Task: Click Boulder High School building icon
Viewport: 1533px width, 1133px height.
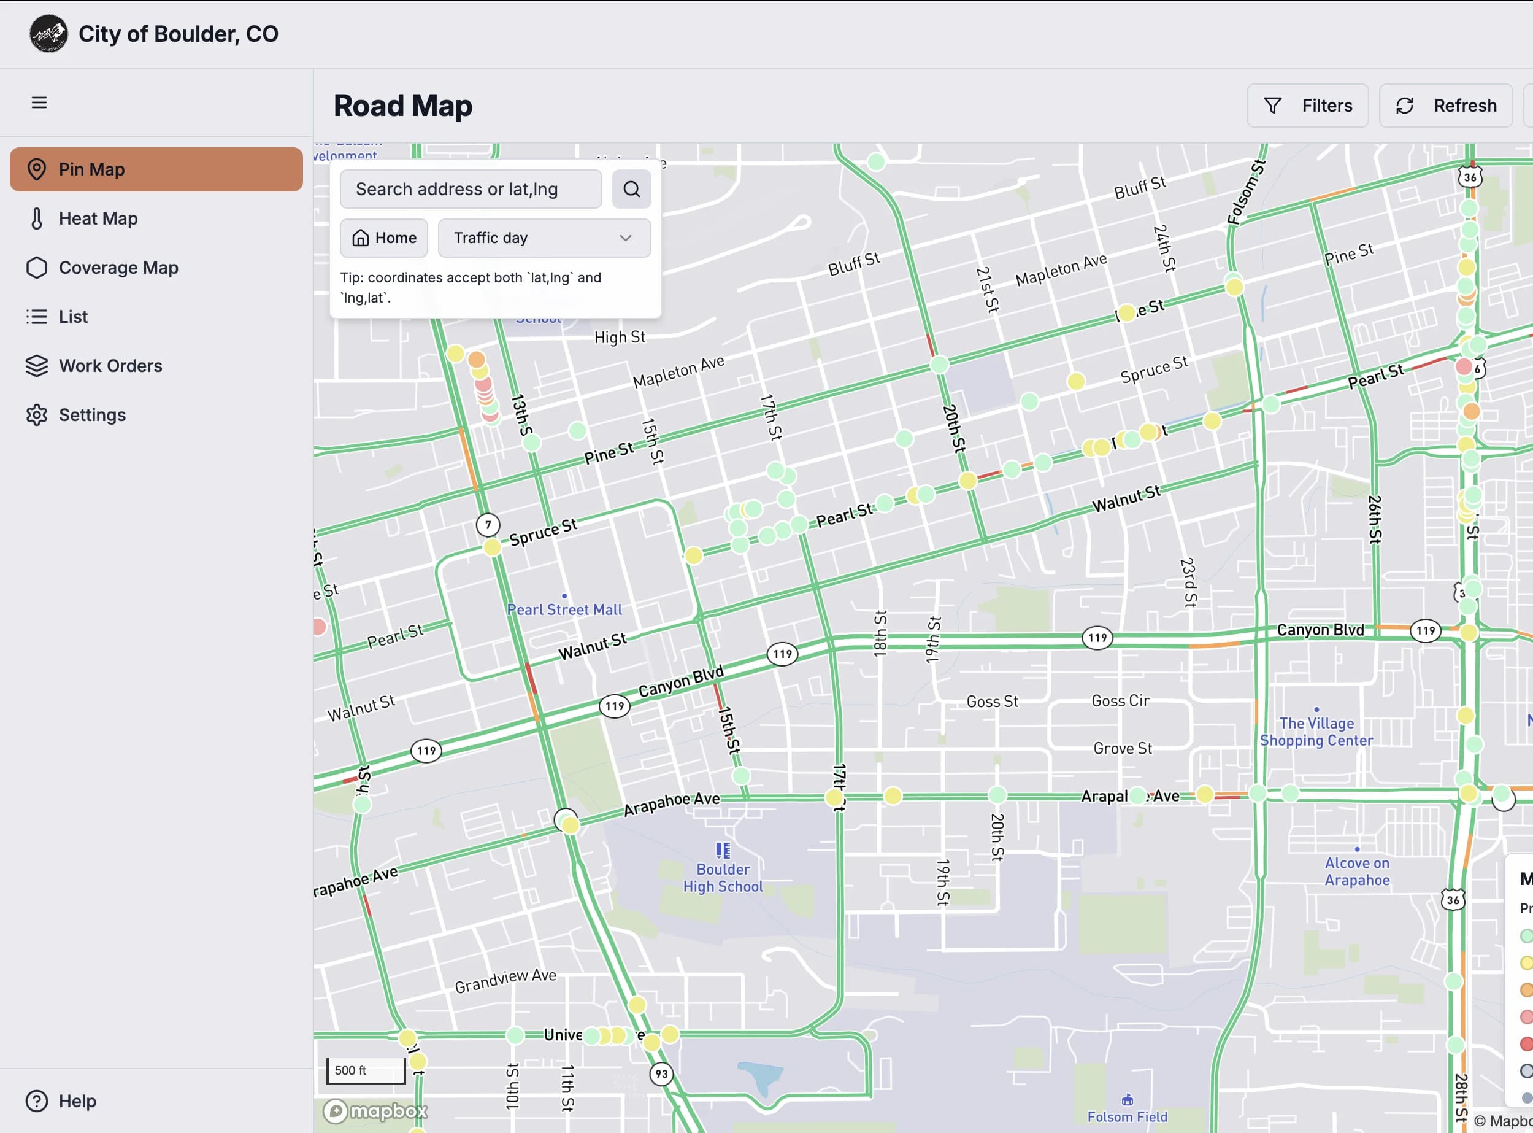Action: pyautogui.click(x=723, y=851)
